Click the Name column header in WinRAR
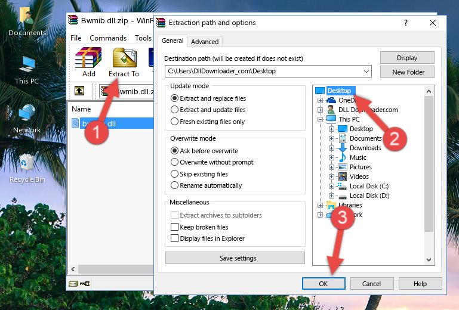459x310 pixels. click(81, 109)
